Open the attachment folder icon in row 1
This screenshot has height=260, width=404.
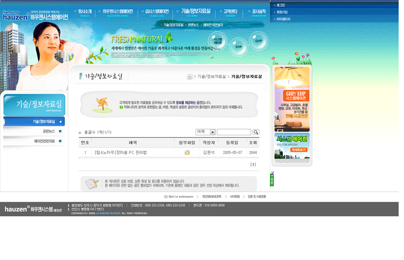[187, 152]
